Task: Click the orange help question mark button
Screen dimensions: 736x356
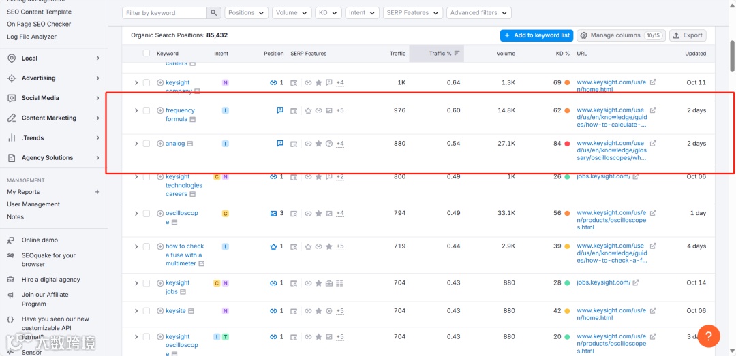Action: coord(709,336)
